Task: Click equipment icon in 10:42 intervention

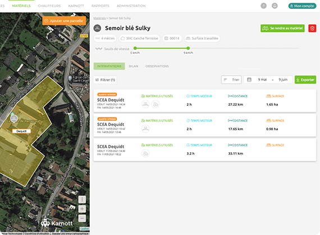Action: click(145, 129)
